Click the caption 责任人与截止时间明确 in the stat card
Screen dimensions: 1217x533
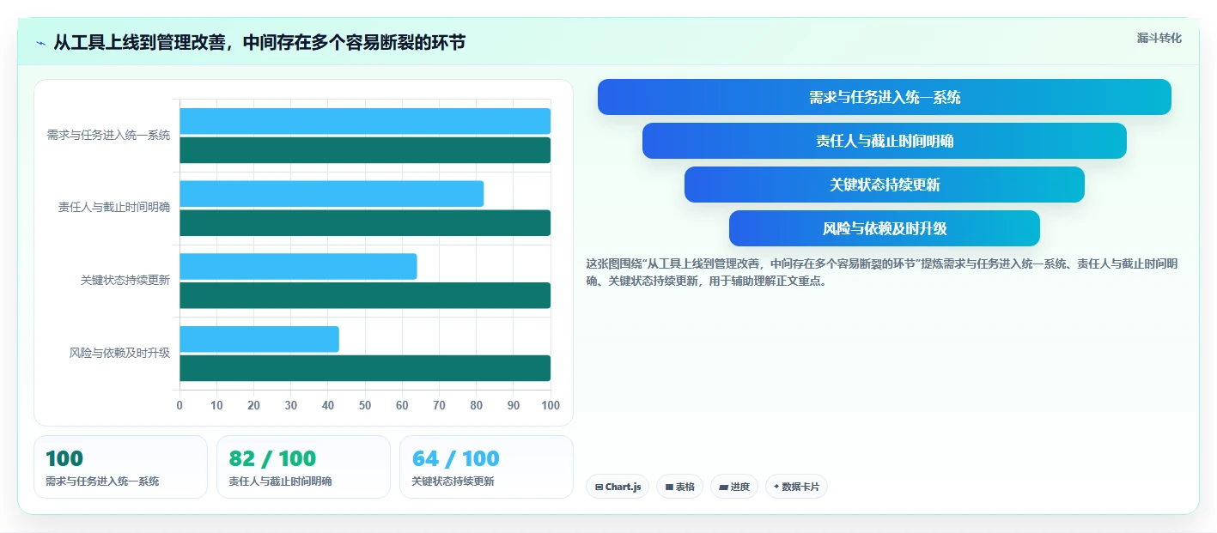point(280,482)
